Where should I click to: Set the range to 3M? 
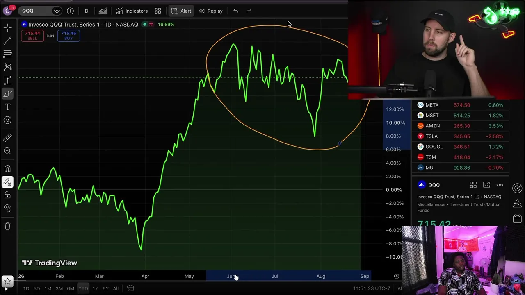pos(59,288)
